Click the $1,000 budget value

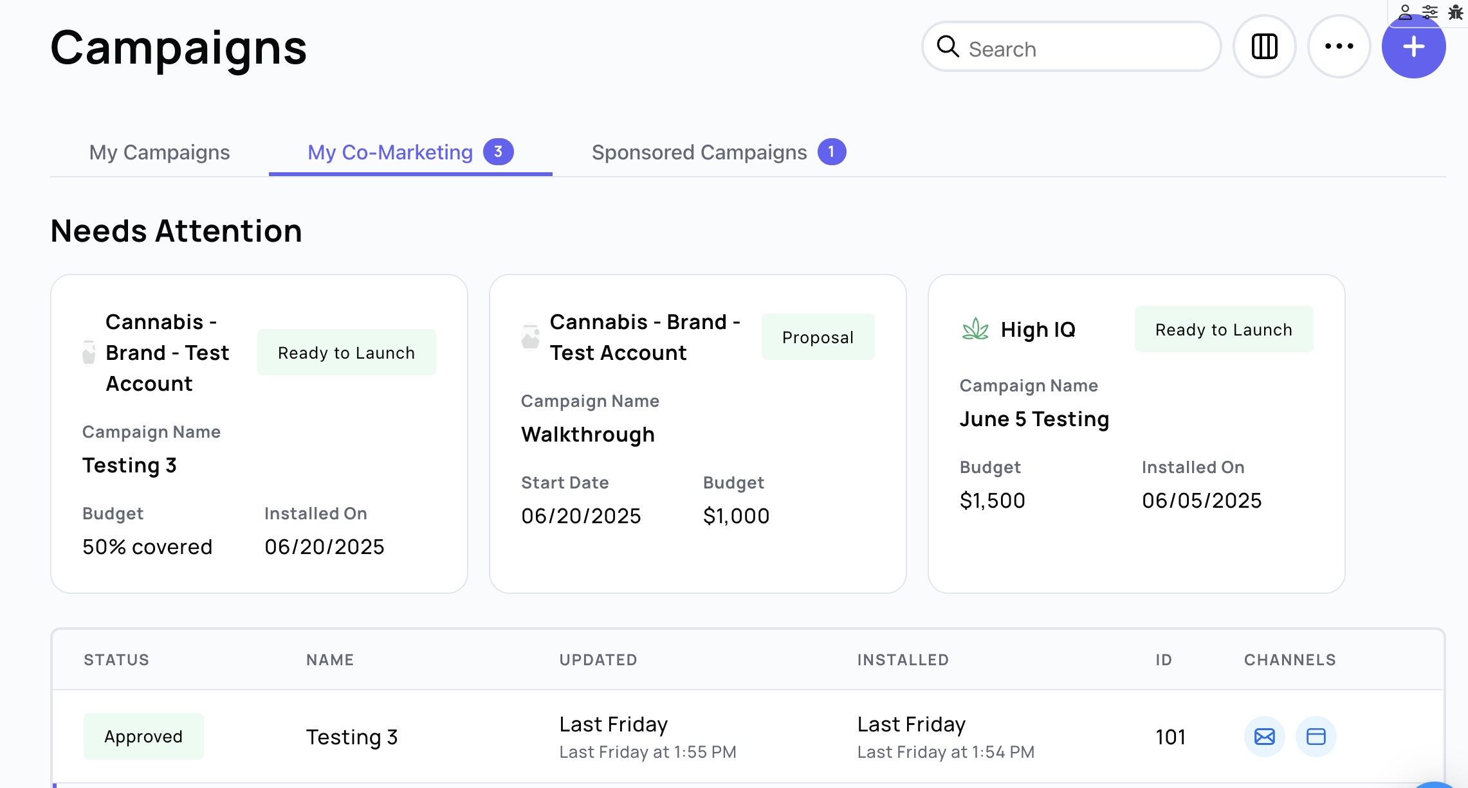coord(737,515)
